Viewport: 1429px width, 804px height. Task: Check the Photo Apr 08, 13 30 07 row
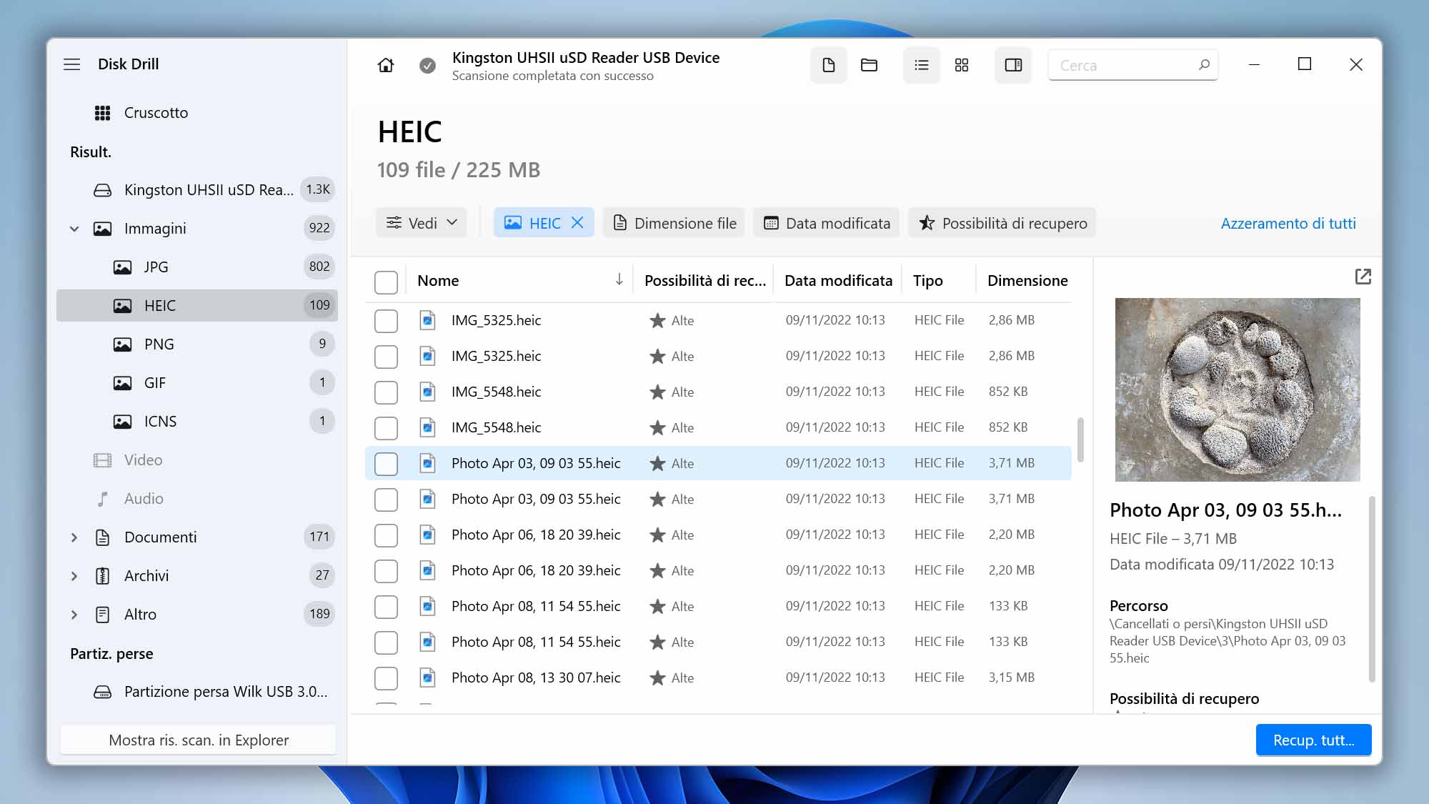(386, 678)
